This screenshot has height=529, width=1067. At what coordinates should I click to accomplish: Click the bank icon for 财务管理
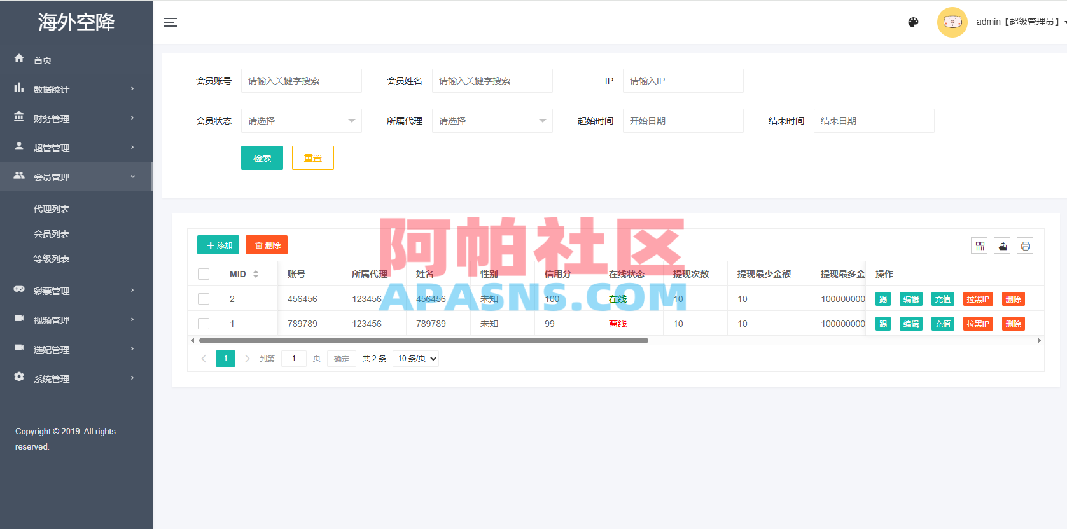[x=19, y=117]
